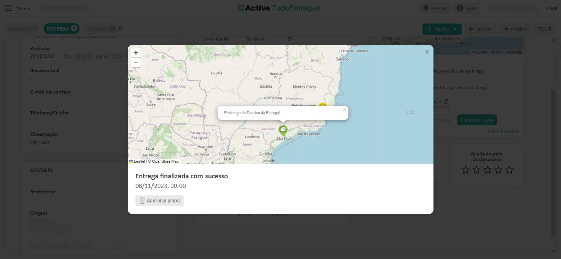Open the Alertas bell notifications
Image resolution: width=561 pixels, height=259 pixels.
(434, 8)
